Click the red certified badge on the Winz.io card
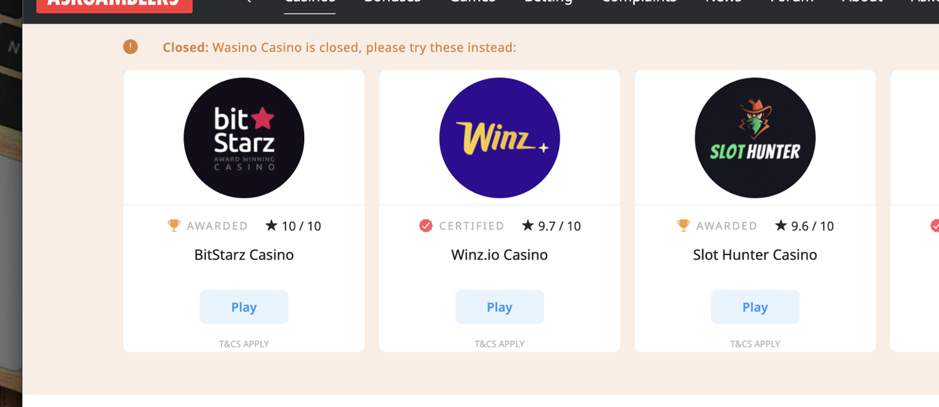 point(426,226)
